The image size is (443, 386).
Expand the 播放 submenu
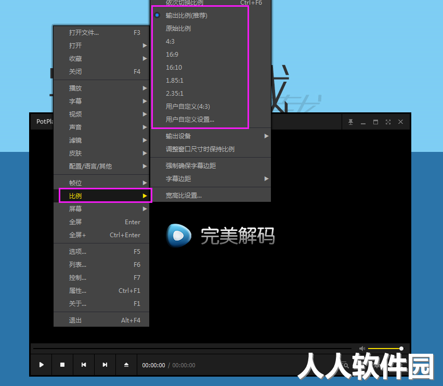[x=101, y=88]
